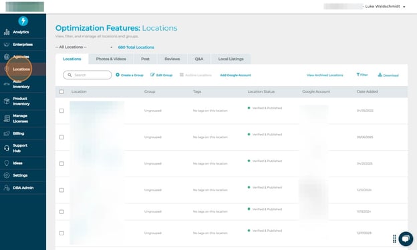Open Analytics via its bar chart icon
The width and height of the screenshot is (417, 250).
pyautogui.click(x=7, y=32)
